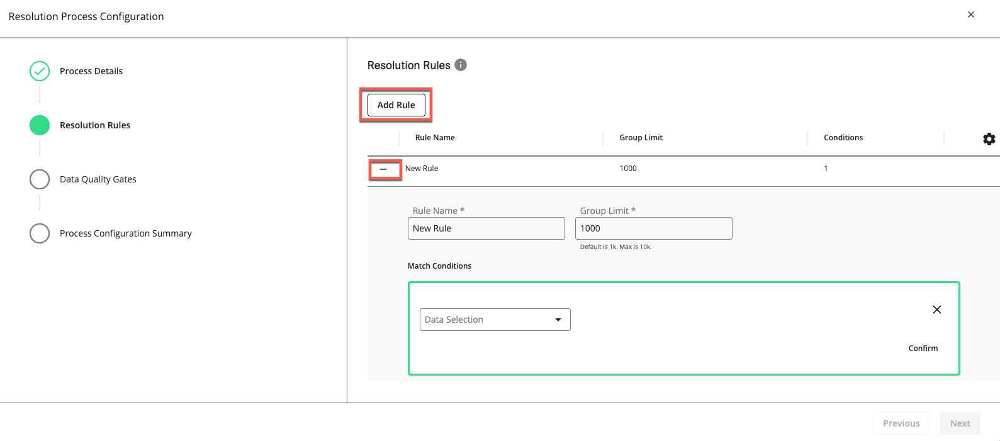The image size is (1000, 441).
Task: Open the Data Selection dropdown
Action: click(495, 320)
